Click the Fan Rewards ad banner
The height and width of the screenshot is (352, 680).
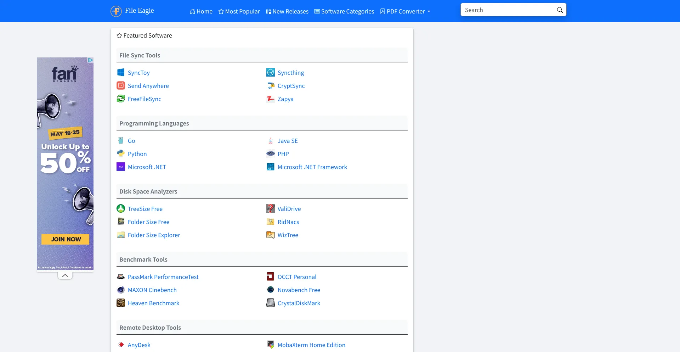(65, 164)
